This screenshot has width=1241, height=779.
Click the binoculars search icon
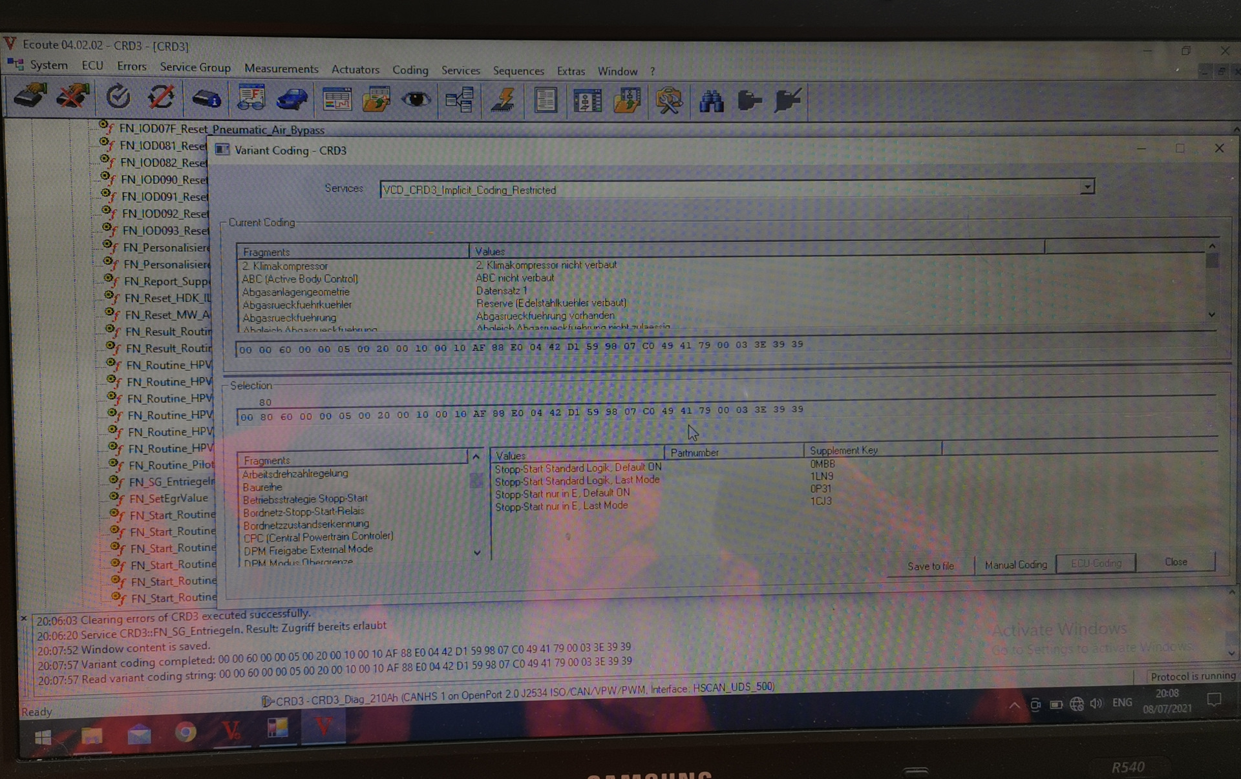[711, 101]
